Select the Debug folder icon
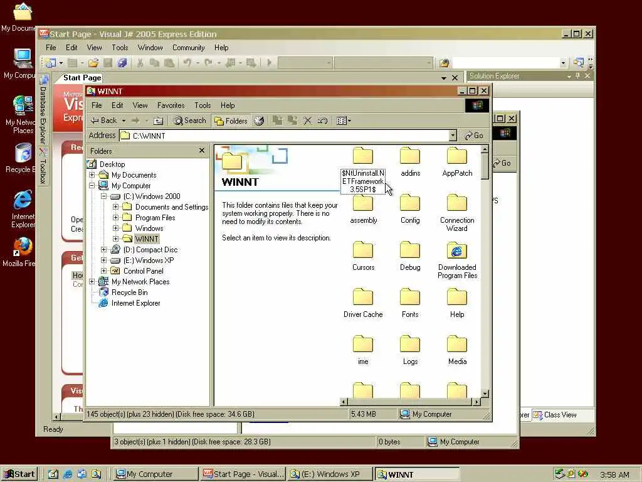 pos(410,250)
